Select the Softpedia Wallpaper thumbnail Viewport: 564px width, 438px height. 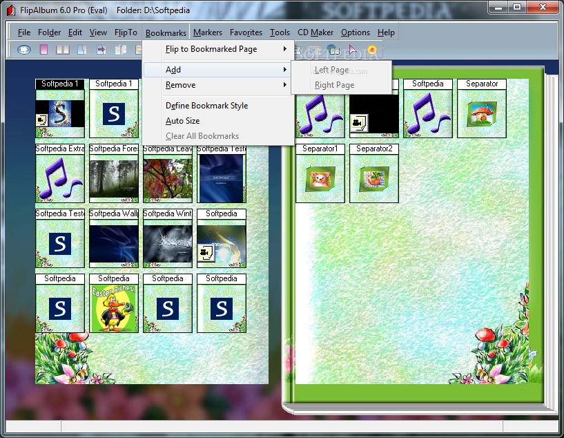pyautogui.click(x=114, y=238)
